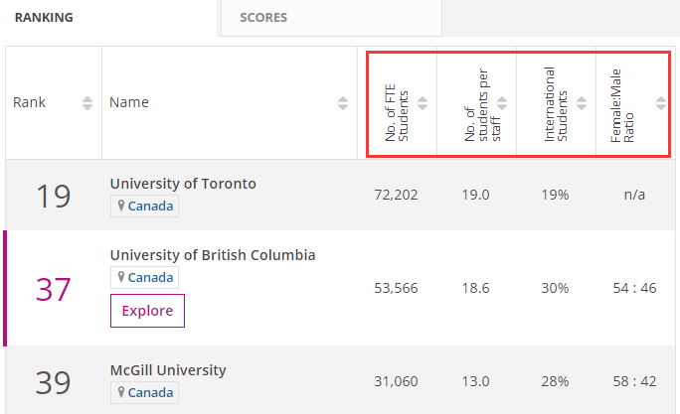Screen dimensions: 680x414
Task: Click location pin in McGill's Canada tag
Action: [x=121, y=392]
